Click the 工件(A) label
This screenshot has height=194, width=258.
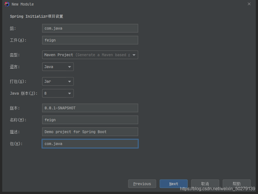(x=18, y=40)
